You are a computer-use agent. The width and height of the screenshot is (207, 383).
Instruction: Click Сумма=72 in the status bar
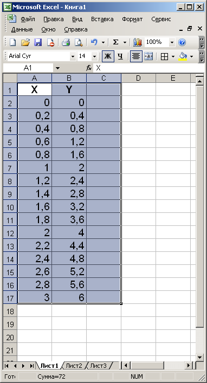51,376
